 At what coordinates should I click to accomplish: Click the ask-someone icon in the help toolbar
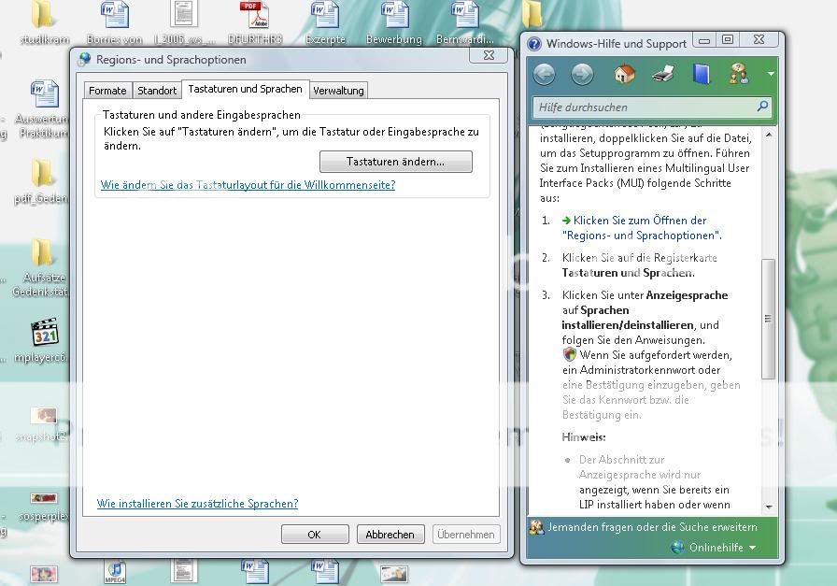click(x=739, y=74)
